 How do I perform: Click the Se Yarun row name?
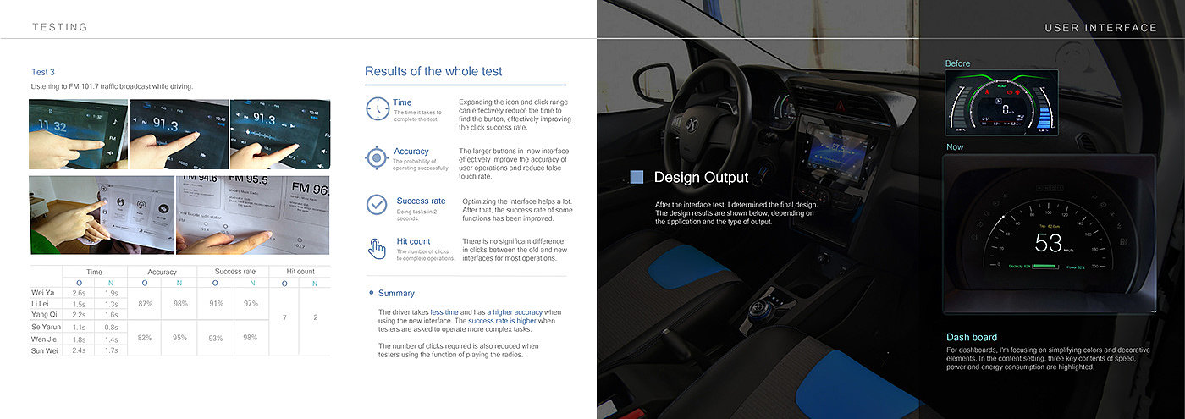[x=46, y=327]
